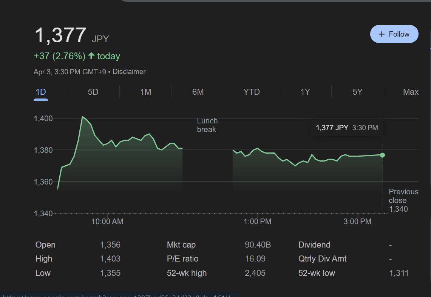Click the Low value 1,355
This screenshot has height=297, width=431.
point(110,273)
